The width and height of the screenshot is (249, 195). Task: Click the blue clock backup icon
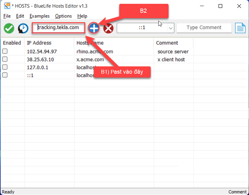pyautogui.click(x=23, y=28)
